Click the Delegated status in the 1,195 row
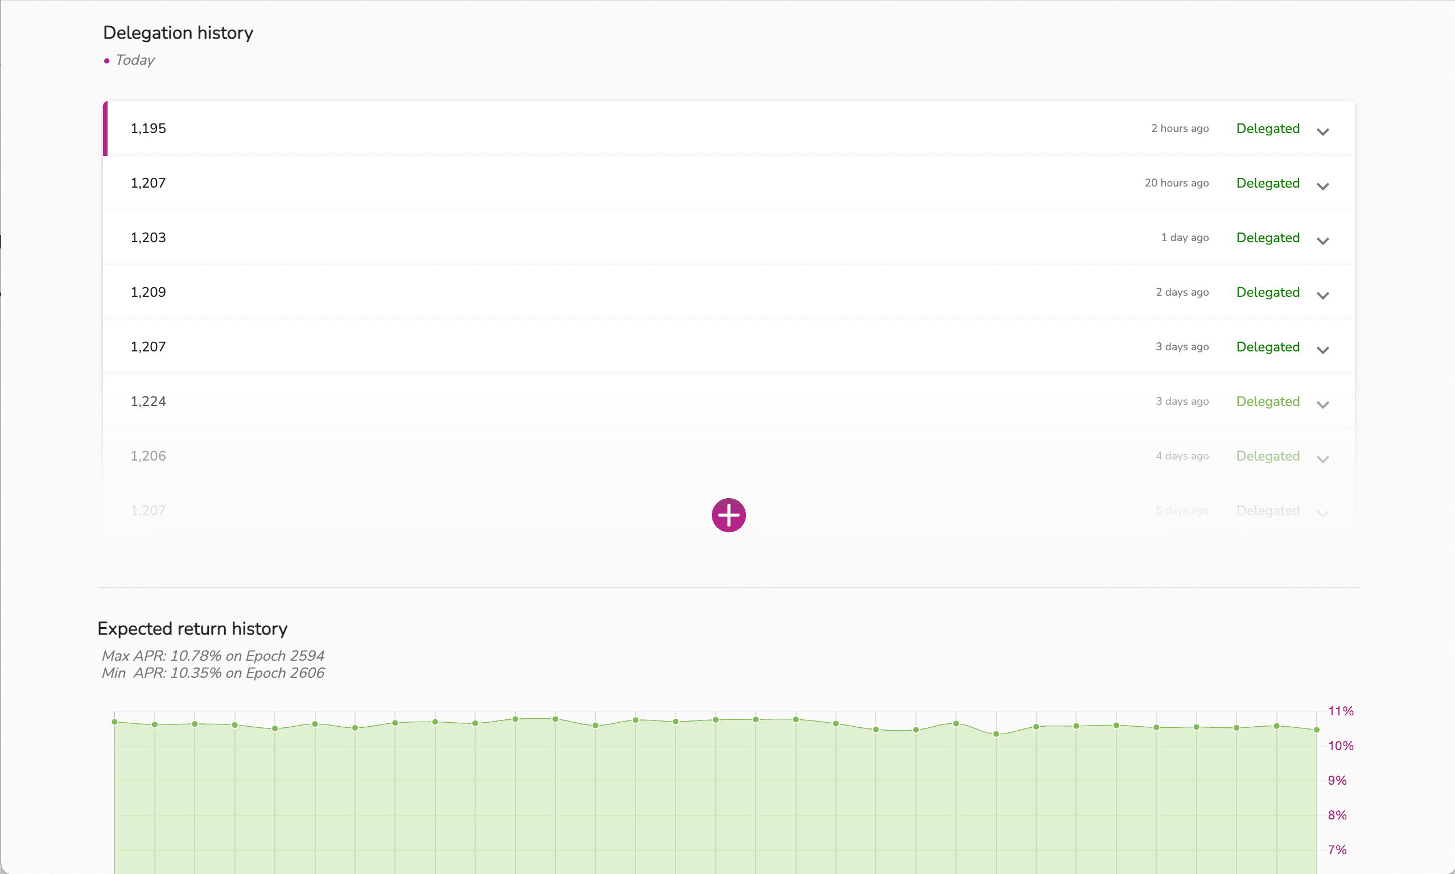The width and height of the screenshot is (1455, 874). pos(1268,129)
